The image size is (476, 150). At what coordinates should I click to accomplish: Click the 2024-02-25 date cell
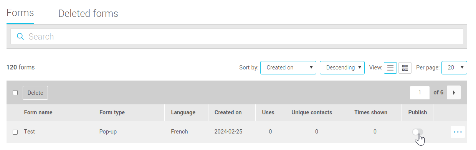228,132
